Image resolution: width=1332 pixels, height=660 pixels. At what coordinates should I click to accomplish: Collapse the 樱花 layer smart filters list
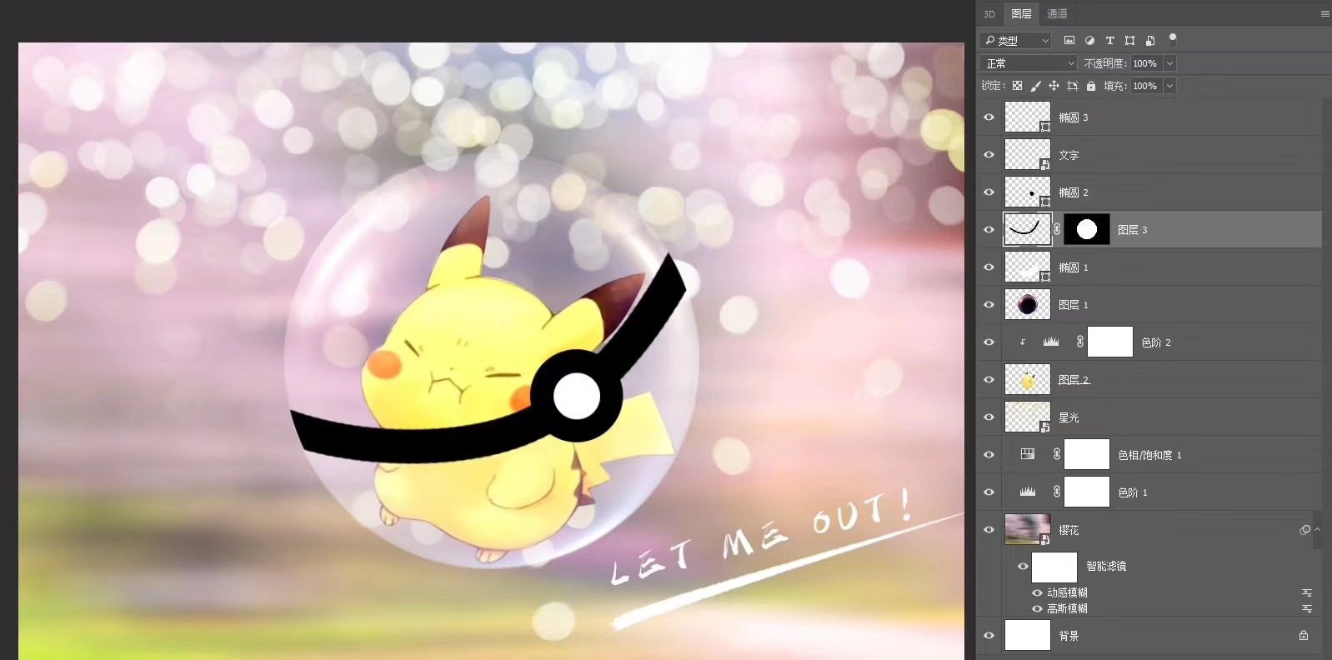click(1317, 530)
